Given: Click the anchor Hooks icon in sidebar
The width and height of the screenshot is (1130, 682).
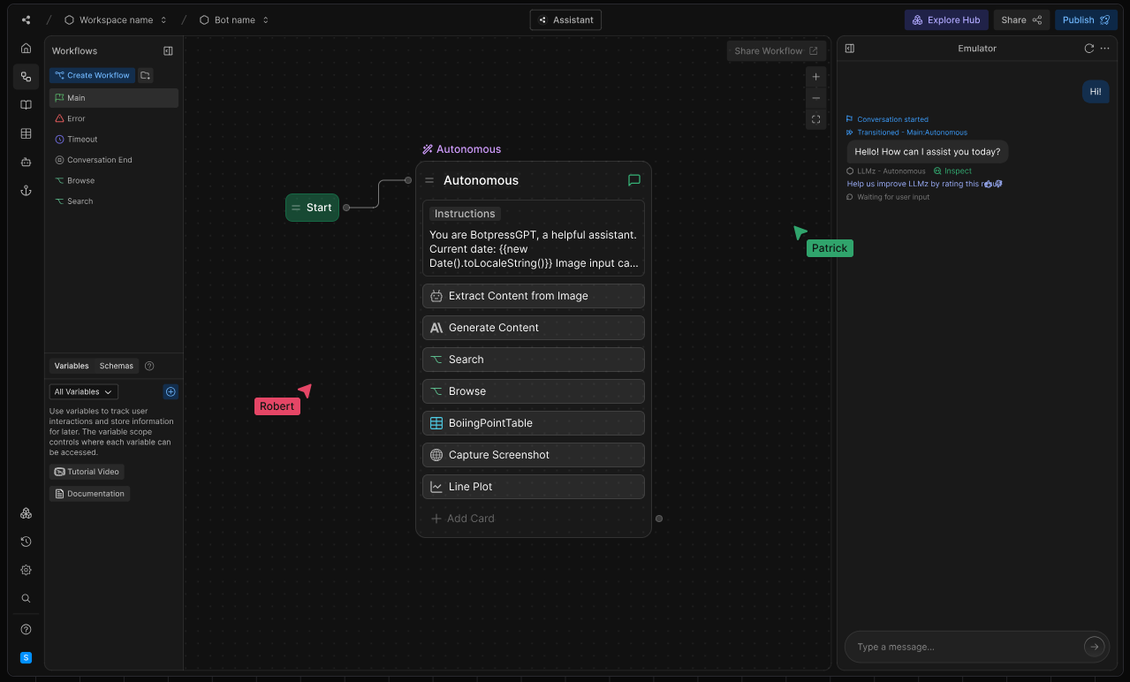Looking at the screenshot, I should 26,191.
